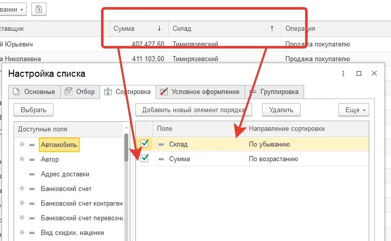
Task: Sort by the Сумма column header
Action: [139, 28]
